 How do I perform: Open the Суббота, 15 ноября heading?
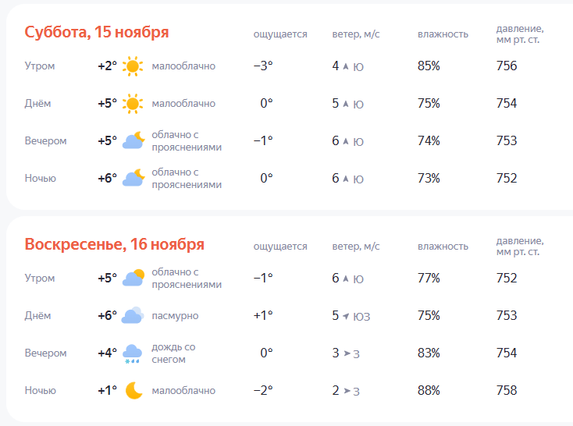[97, 32]
